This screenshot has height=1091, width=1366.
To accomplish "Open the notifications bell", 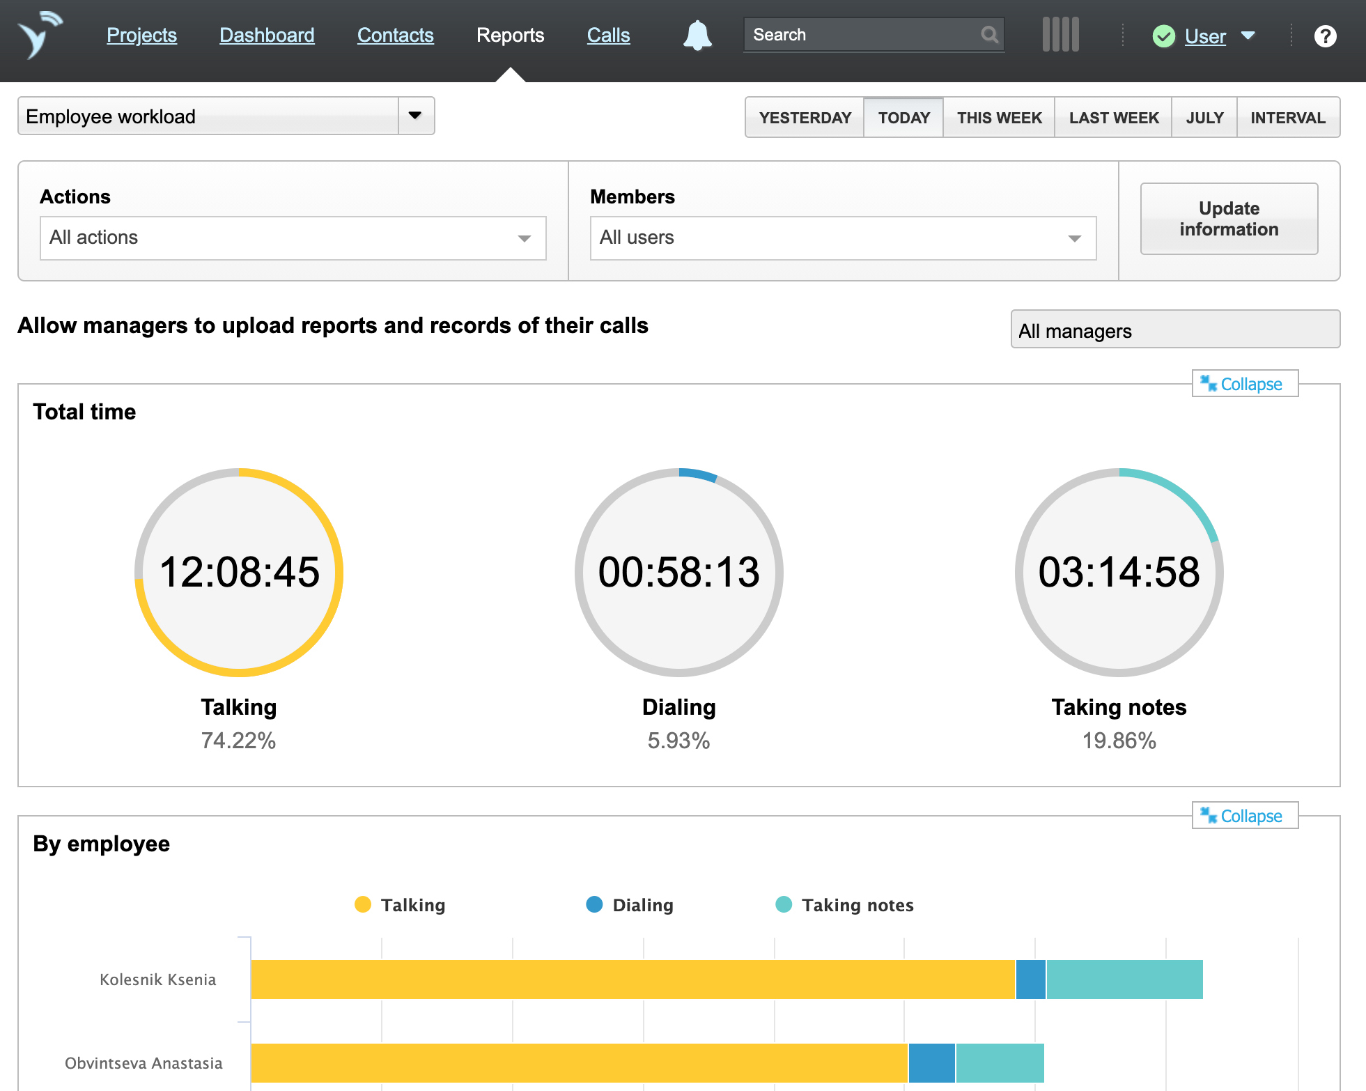I will 697,35.
